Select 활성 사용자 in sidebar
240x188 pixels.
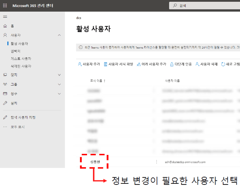click(19, 43)
